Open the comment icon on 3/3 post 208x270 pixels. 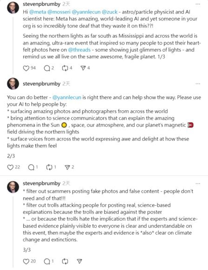click(x=47, y=262)
